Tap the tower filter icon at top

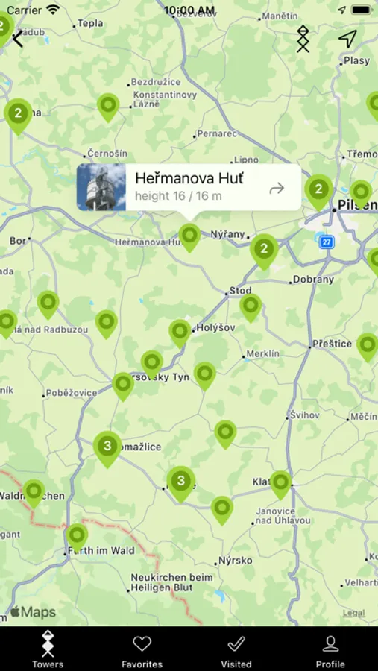[x=303, y=39]
